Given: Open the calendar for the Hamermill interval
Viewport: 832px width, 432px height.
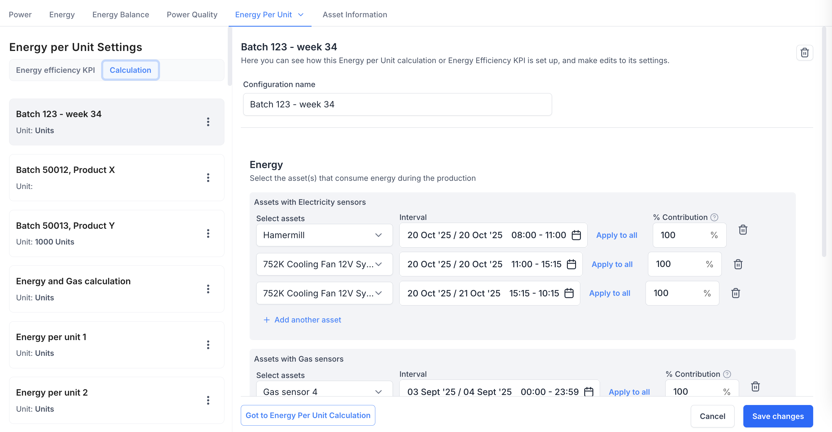Looking at the screenshot, I should pyautogui.click(x=576, y=235).
